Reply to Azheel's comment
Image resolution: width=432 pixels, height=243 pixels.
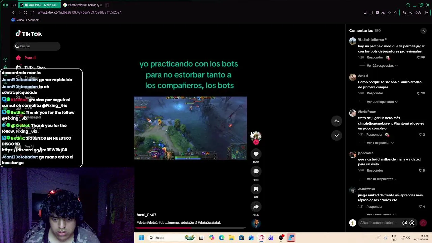click(x=375, y=93)
